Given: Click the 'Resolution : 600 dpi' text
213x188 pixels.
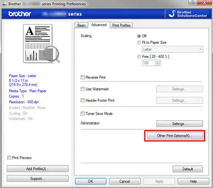Looking at the screenshot, I should coord(24,102).
